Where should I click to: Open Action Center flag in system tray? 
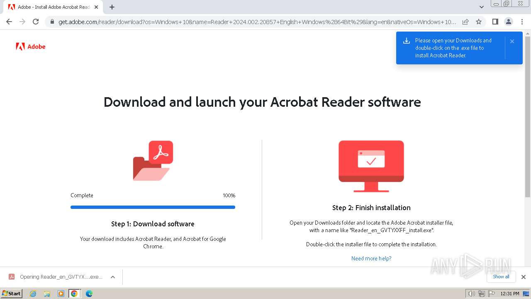click(491, 294)
